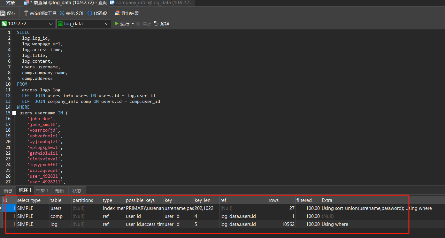This screenshot has width=445, height=238.
Task: Click the table column header
Action: 60,200
